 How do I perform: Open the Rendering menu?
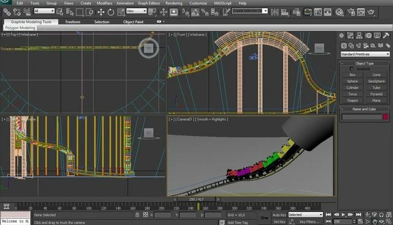click(x=174, y=3)
